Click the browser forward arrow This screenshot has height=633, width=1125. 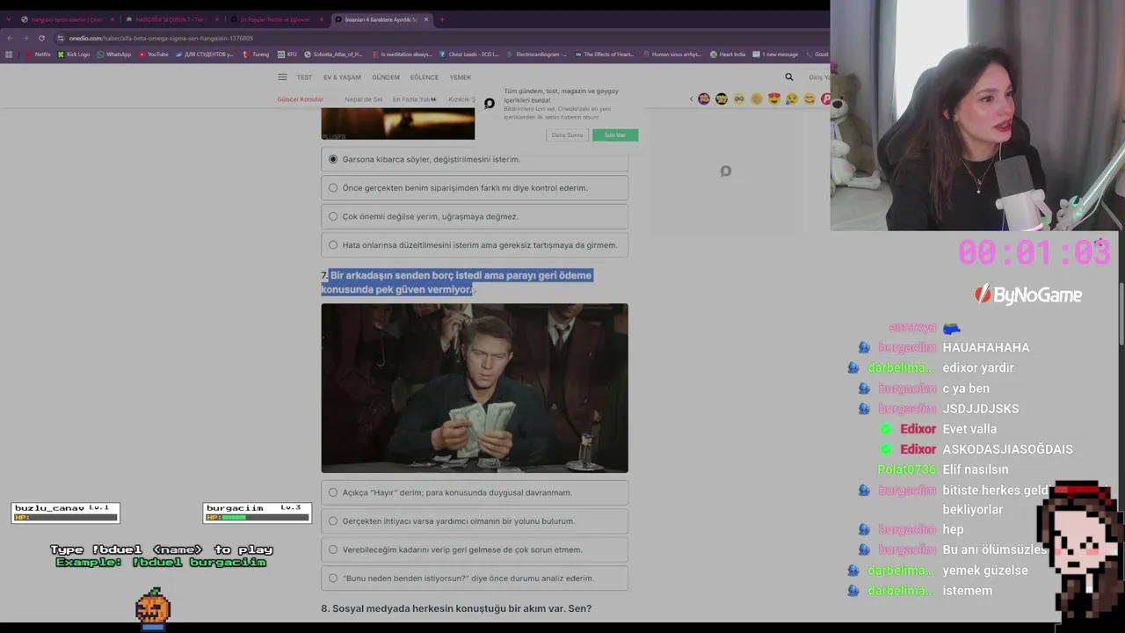tap(25, 38)
